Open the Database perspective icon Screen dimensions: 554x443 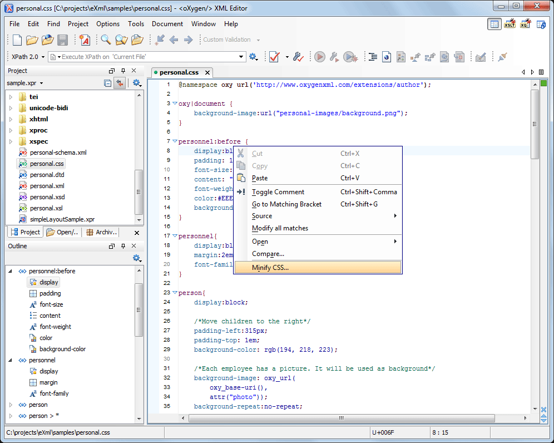(541, 24)
